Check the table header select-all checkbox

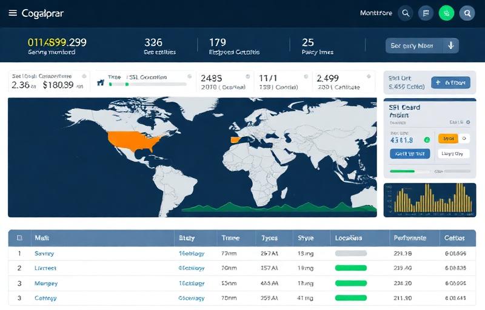(19, 238)
